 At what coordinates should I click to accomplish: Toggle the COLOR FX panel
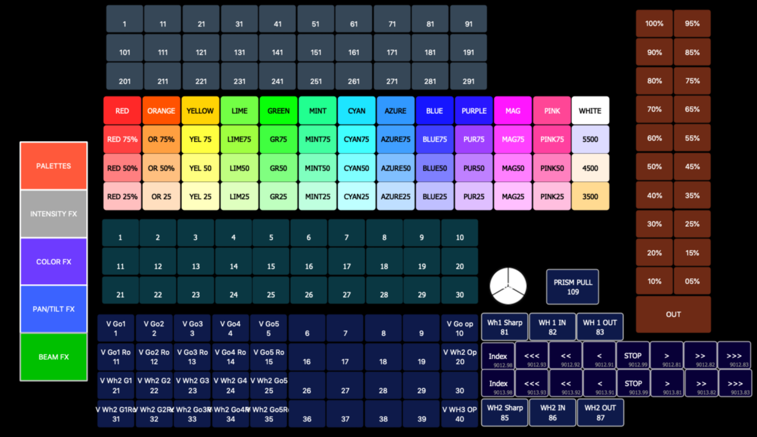point(53,262)
